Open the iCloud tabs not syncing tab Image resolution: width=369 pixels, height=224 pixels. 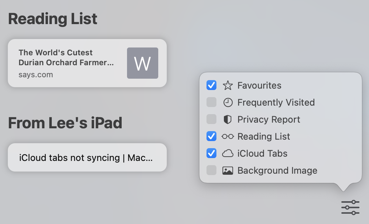click(x=87, y=157)
